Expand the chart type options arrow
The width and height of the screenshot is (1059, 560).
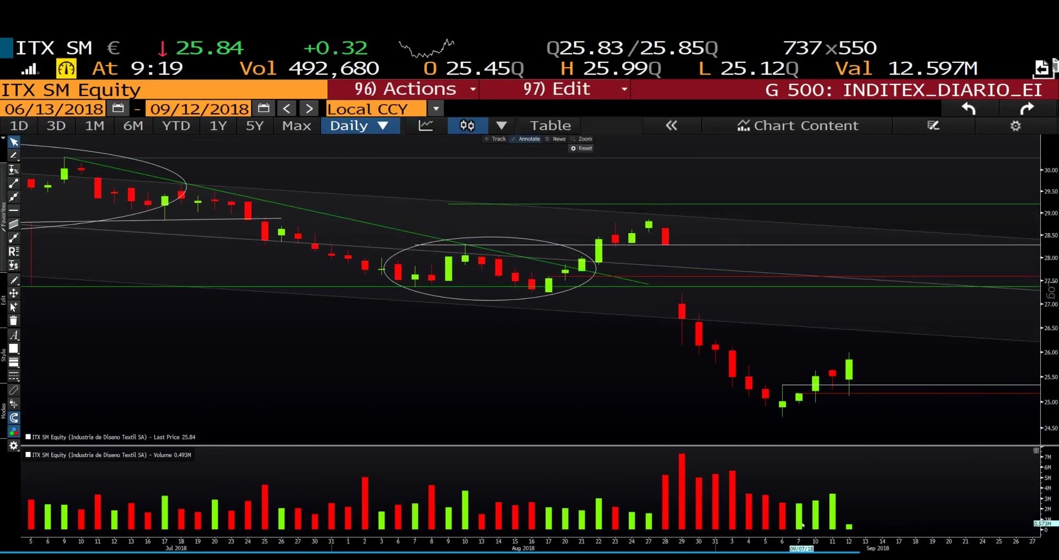pyautogui.click(x=501, y=126)
